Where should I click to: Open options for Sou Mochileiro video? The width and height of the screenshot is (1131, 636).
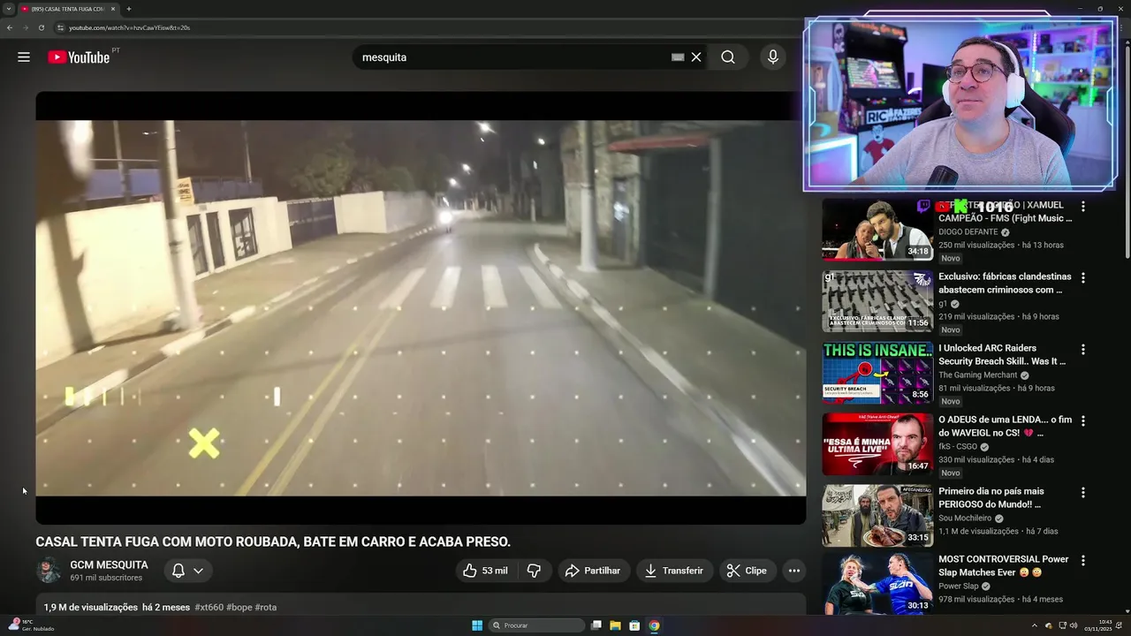1083,492
